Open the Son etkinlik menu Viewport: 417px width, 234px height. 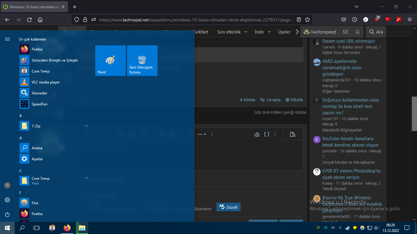pos(229,32)
